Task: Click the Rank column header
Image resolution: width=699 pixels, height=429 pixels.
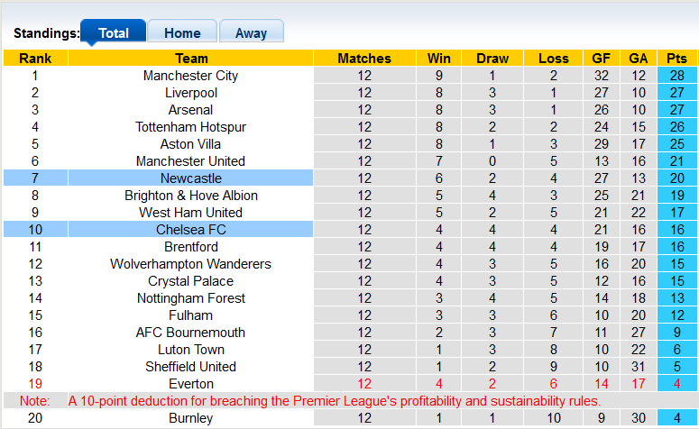Action: pyautogui.click(x=35, y=59)
